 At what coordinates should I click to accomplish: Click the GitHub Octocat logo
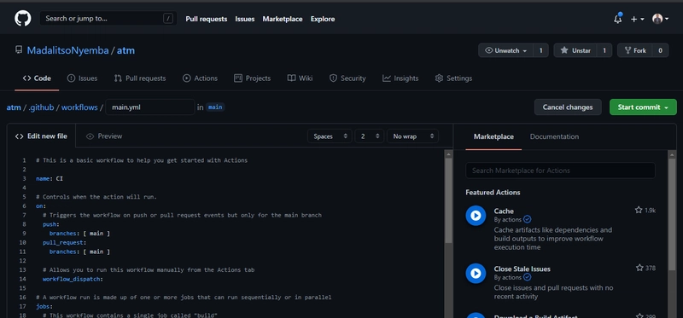23,19
